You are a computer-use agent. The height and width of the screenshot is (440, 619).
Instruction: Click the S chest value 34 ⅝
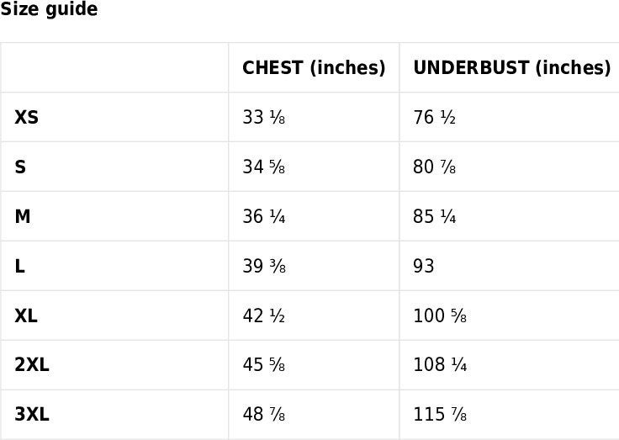point(264,167)
